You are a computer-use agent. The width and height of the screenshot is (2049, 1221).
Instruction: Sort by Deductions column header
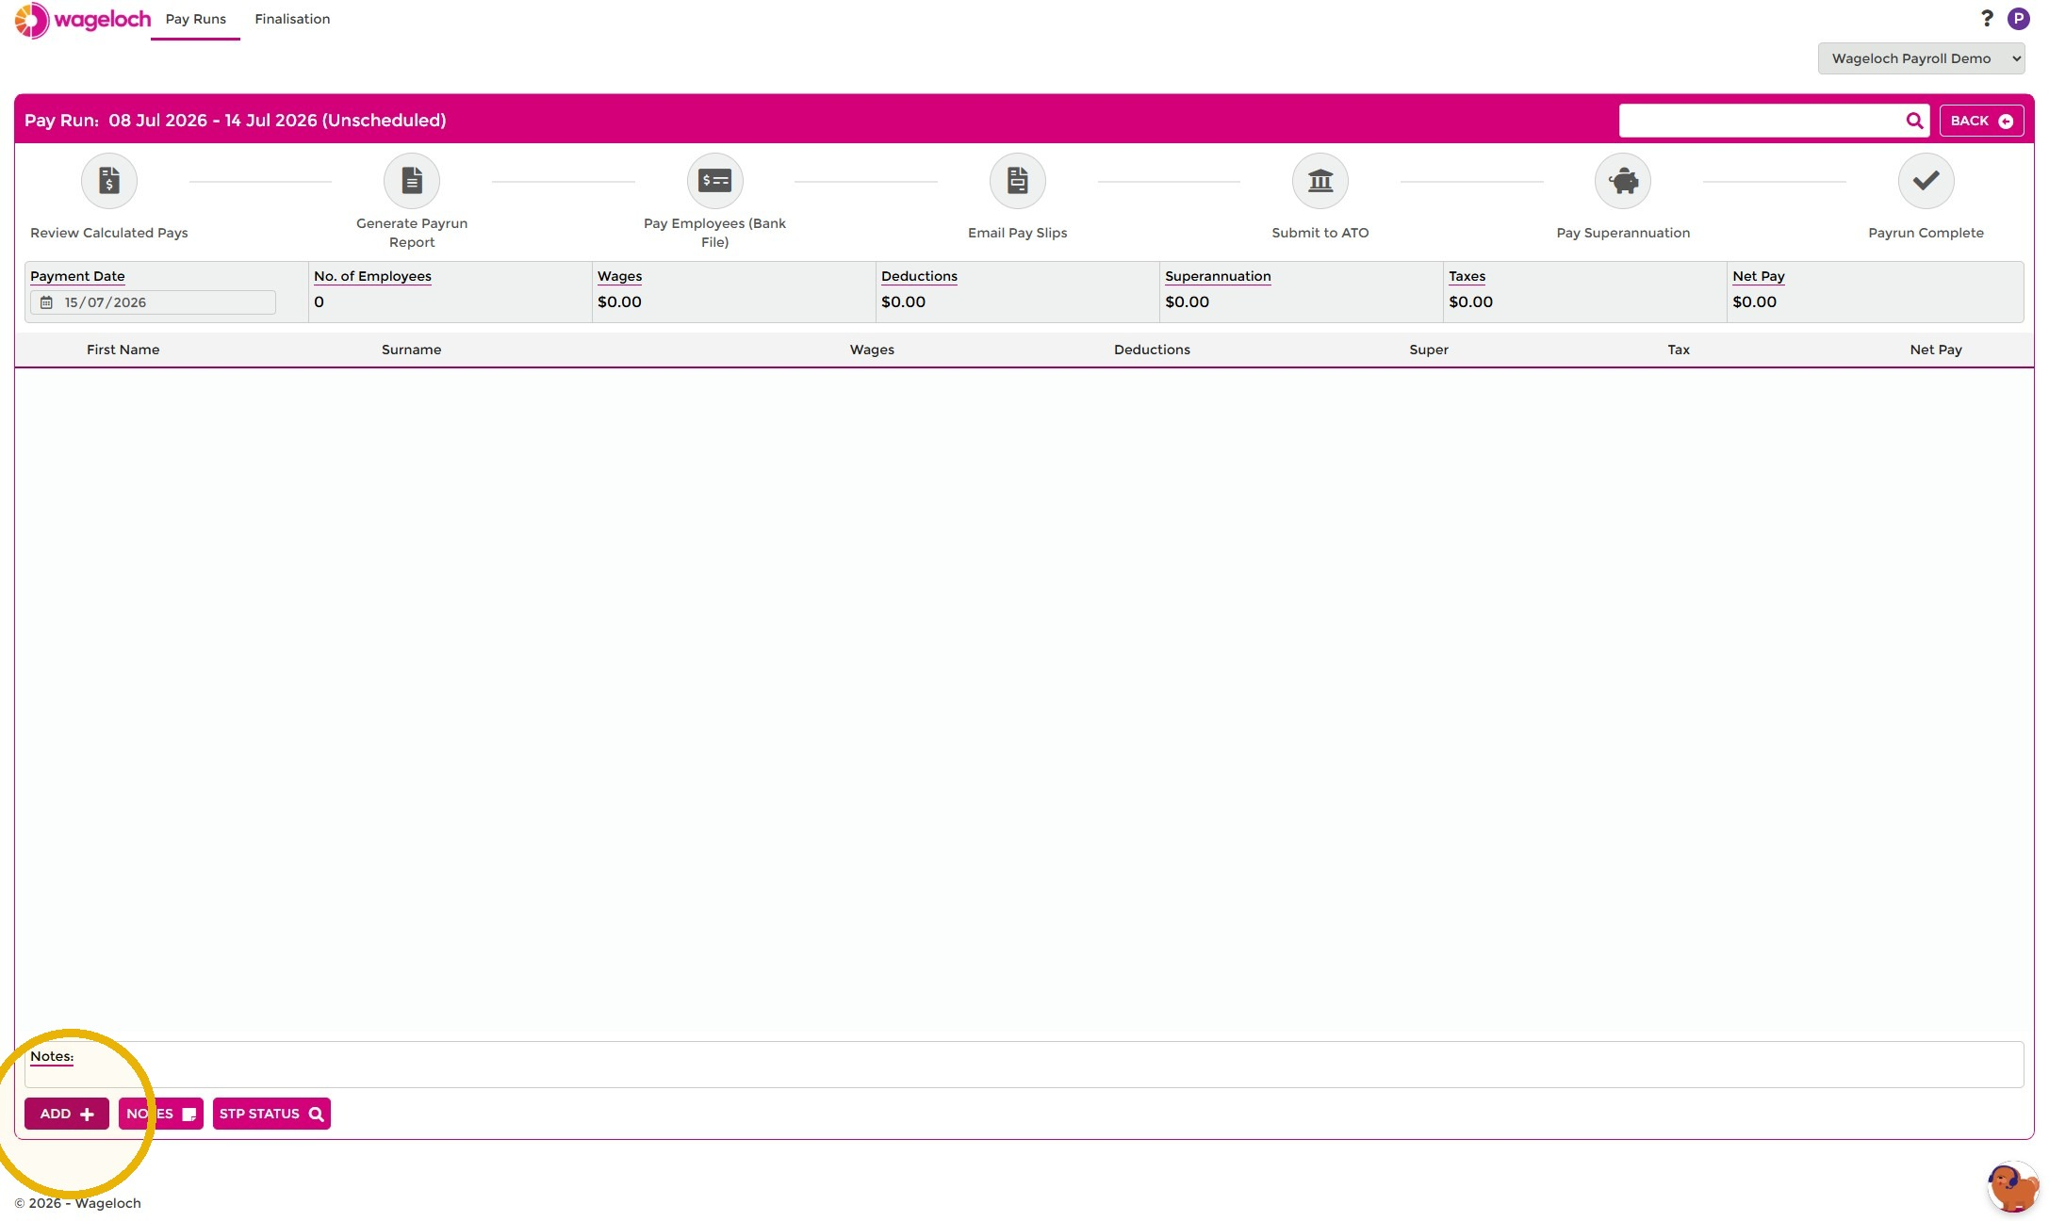pyautogui.click(x=1152, y=350)
